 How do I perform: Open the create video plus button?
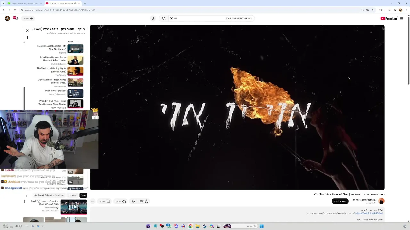coord(28,19)
